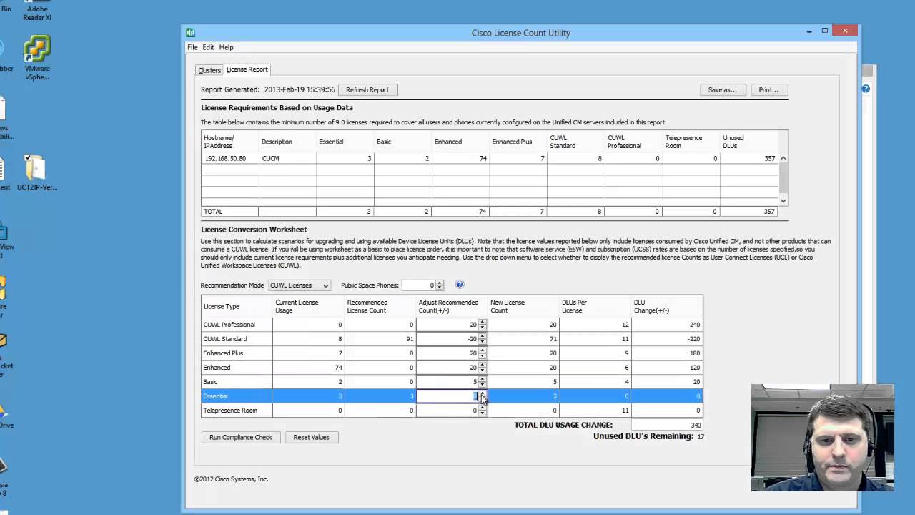Click the Adjust Recommended Count column header
This screenshot has width=915, height=515.
coord(452,306)
